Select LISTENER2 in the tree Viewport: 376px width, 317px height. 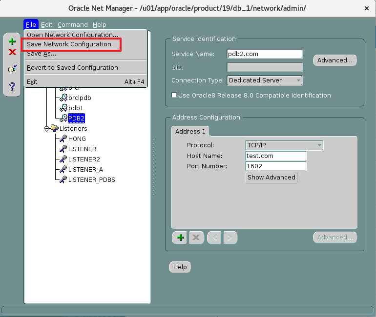pyautogui.click(x=84, y=159)
